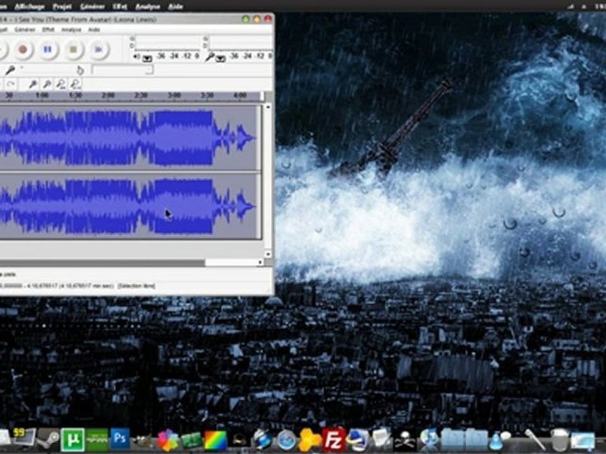The height and width of the screenshot is (454, 606).
Task: Open uTorrent from the dock
Action: (x=72, y=439)
